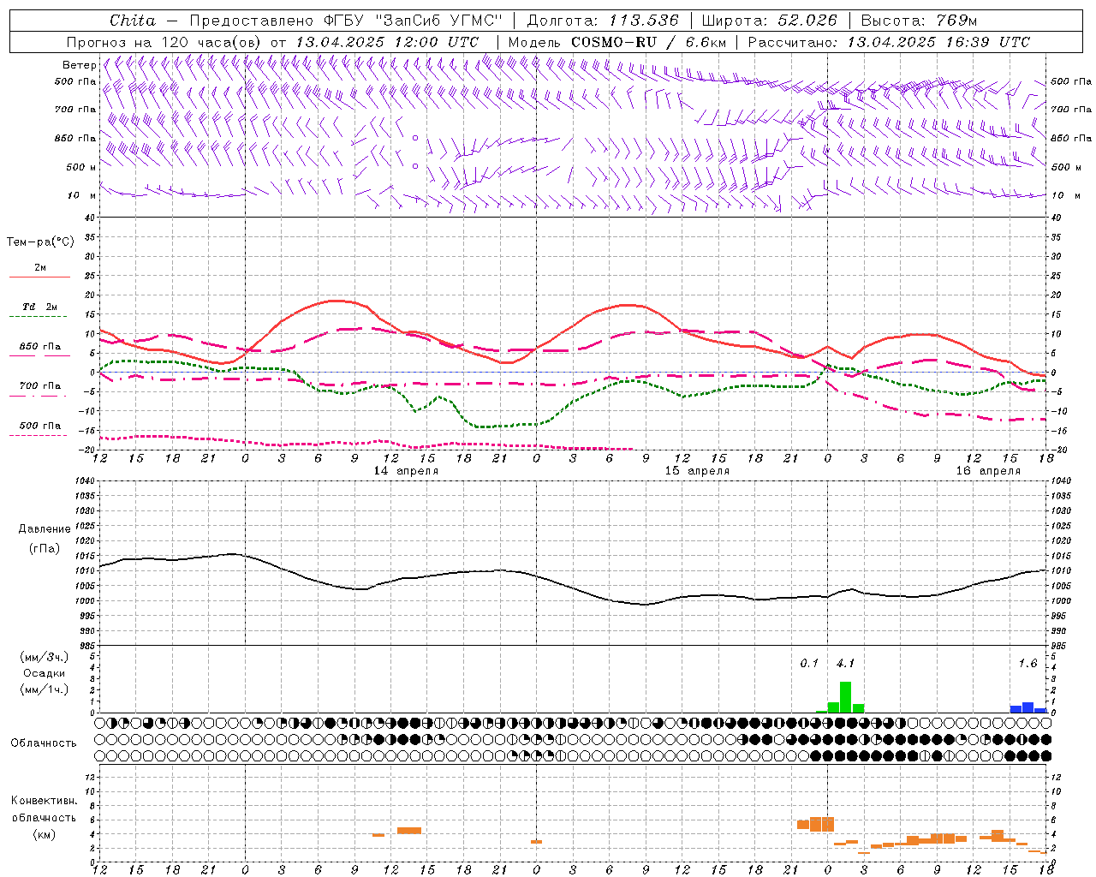Click the "(мм/3ч.)" precipitation unit label

click(x=44, y=657)
